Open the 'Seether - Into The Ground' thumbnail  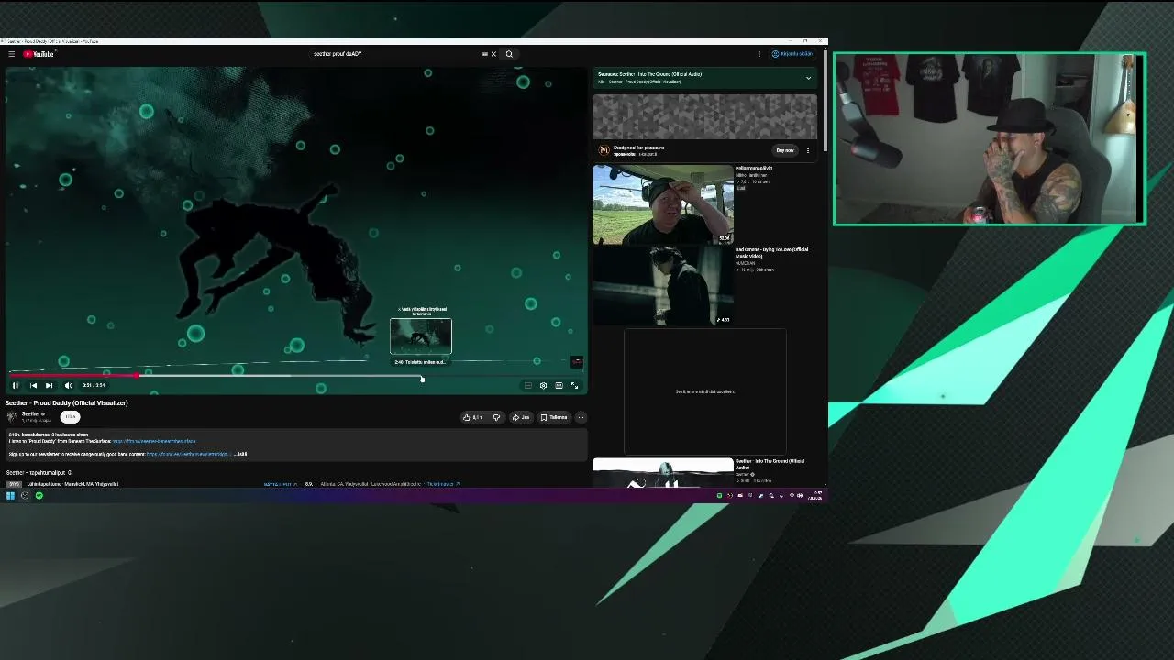[663, 472]
